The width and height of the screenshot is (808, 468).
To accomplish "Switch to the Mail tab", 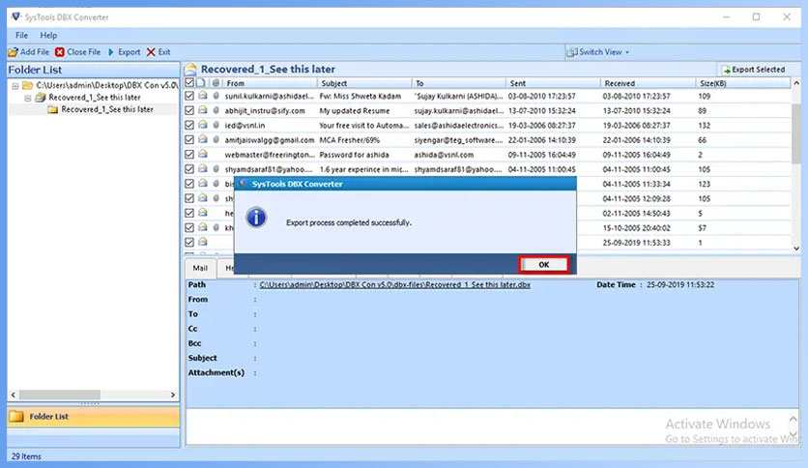I will 200,268.
